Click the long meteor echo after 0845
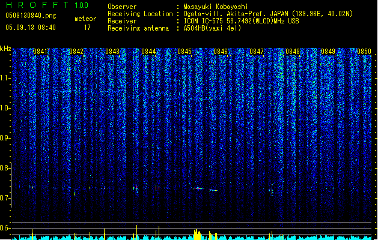This screenshot has width=378, height=240. (x=198, y=188)
